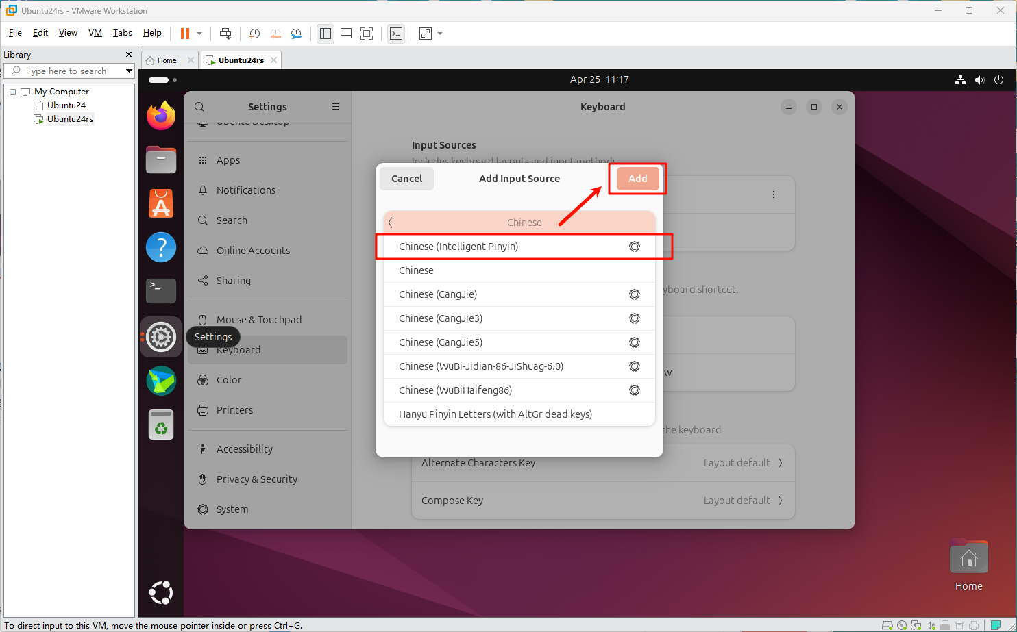The height and width of the screenshot is (632, 1017).
Task: Click the CD/DVD drive status bar icon
Action: coord(902,625)
